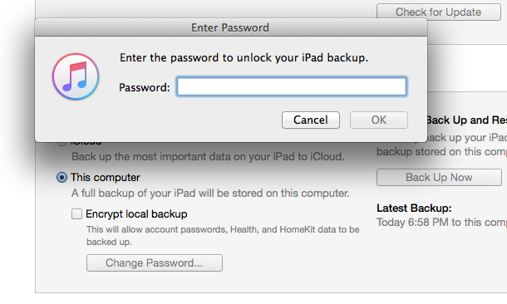
Task: Select the This computer radio button
Action: click(62, 178)
